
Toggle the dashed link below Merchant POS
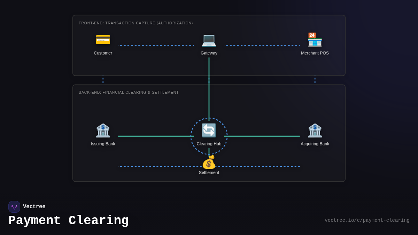[315, 79]
